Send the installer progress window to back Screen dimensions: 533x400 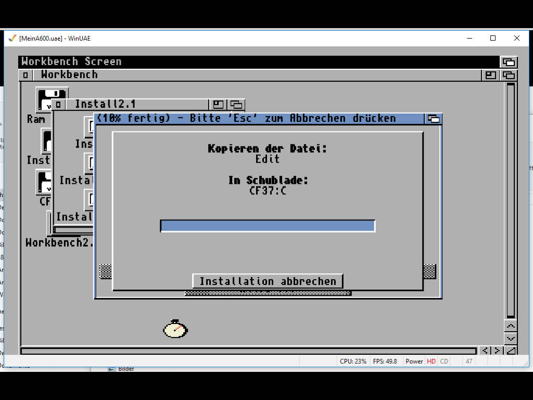433,119
